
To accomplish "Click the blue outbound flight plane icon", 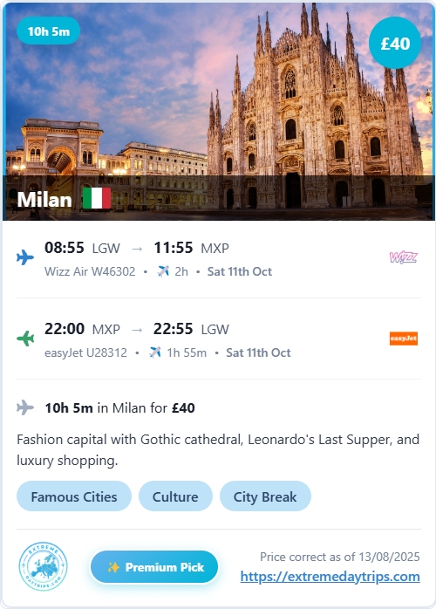I will [x=25, y=257].
